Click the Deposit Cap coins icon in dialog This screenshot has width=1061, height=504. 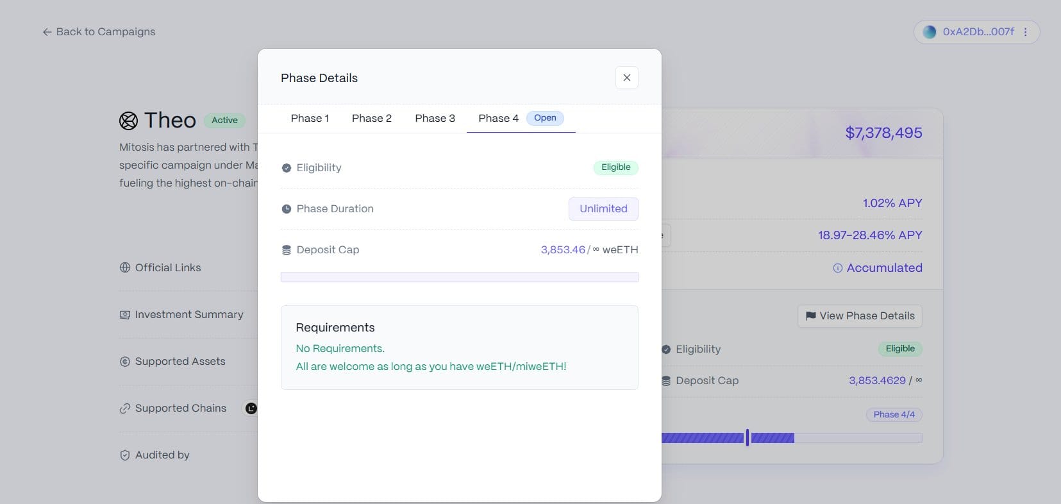coord(287,250)
